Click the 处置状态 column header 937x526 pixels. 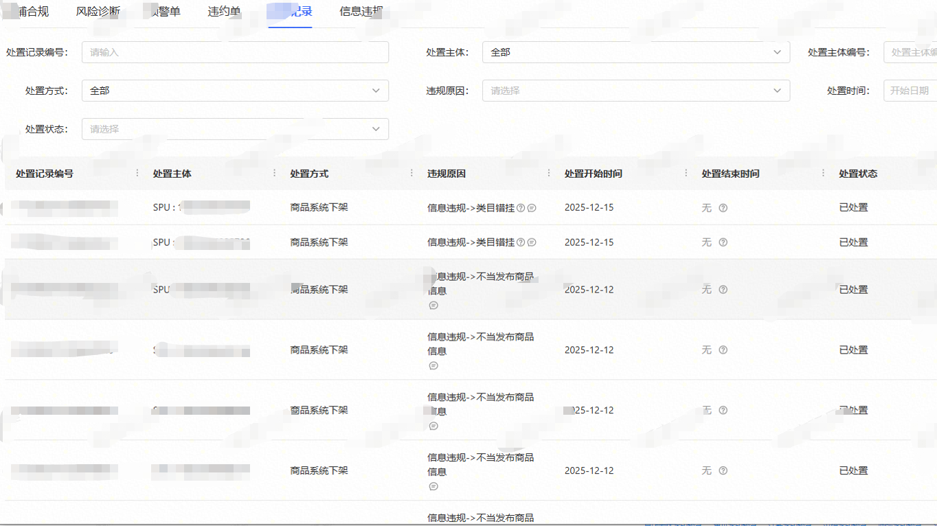click(858, 174)
